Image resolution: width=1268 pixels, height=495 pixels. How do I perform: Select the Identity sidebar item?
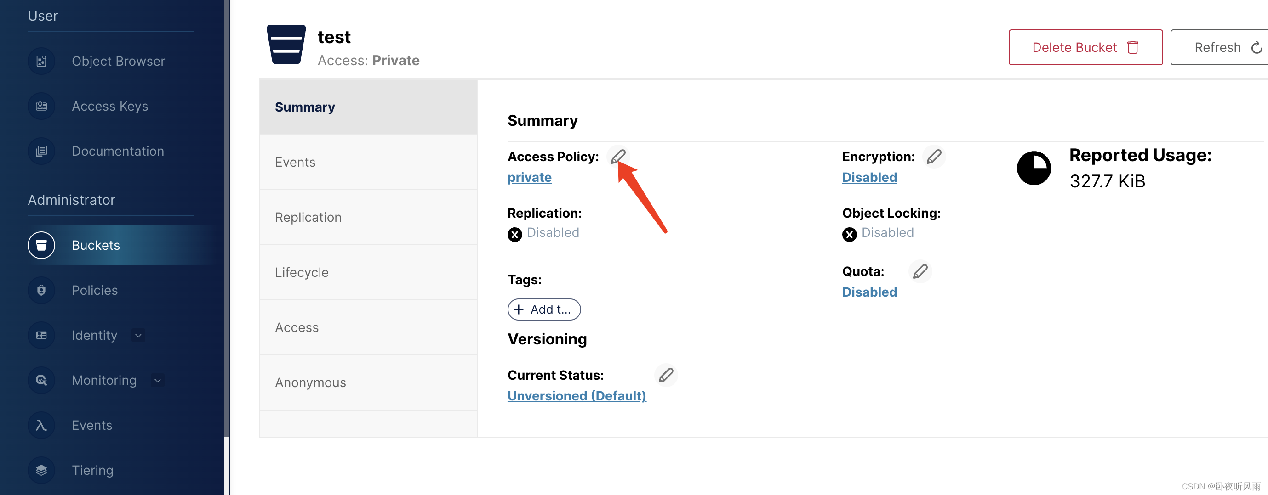click(x=94, y=335)
